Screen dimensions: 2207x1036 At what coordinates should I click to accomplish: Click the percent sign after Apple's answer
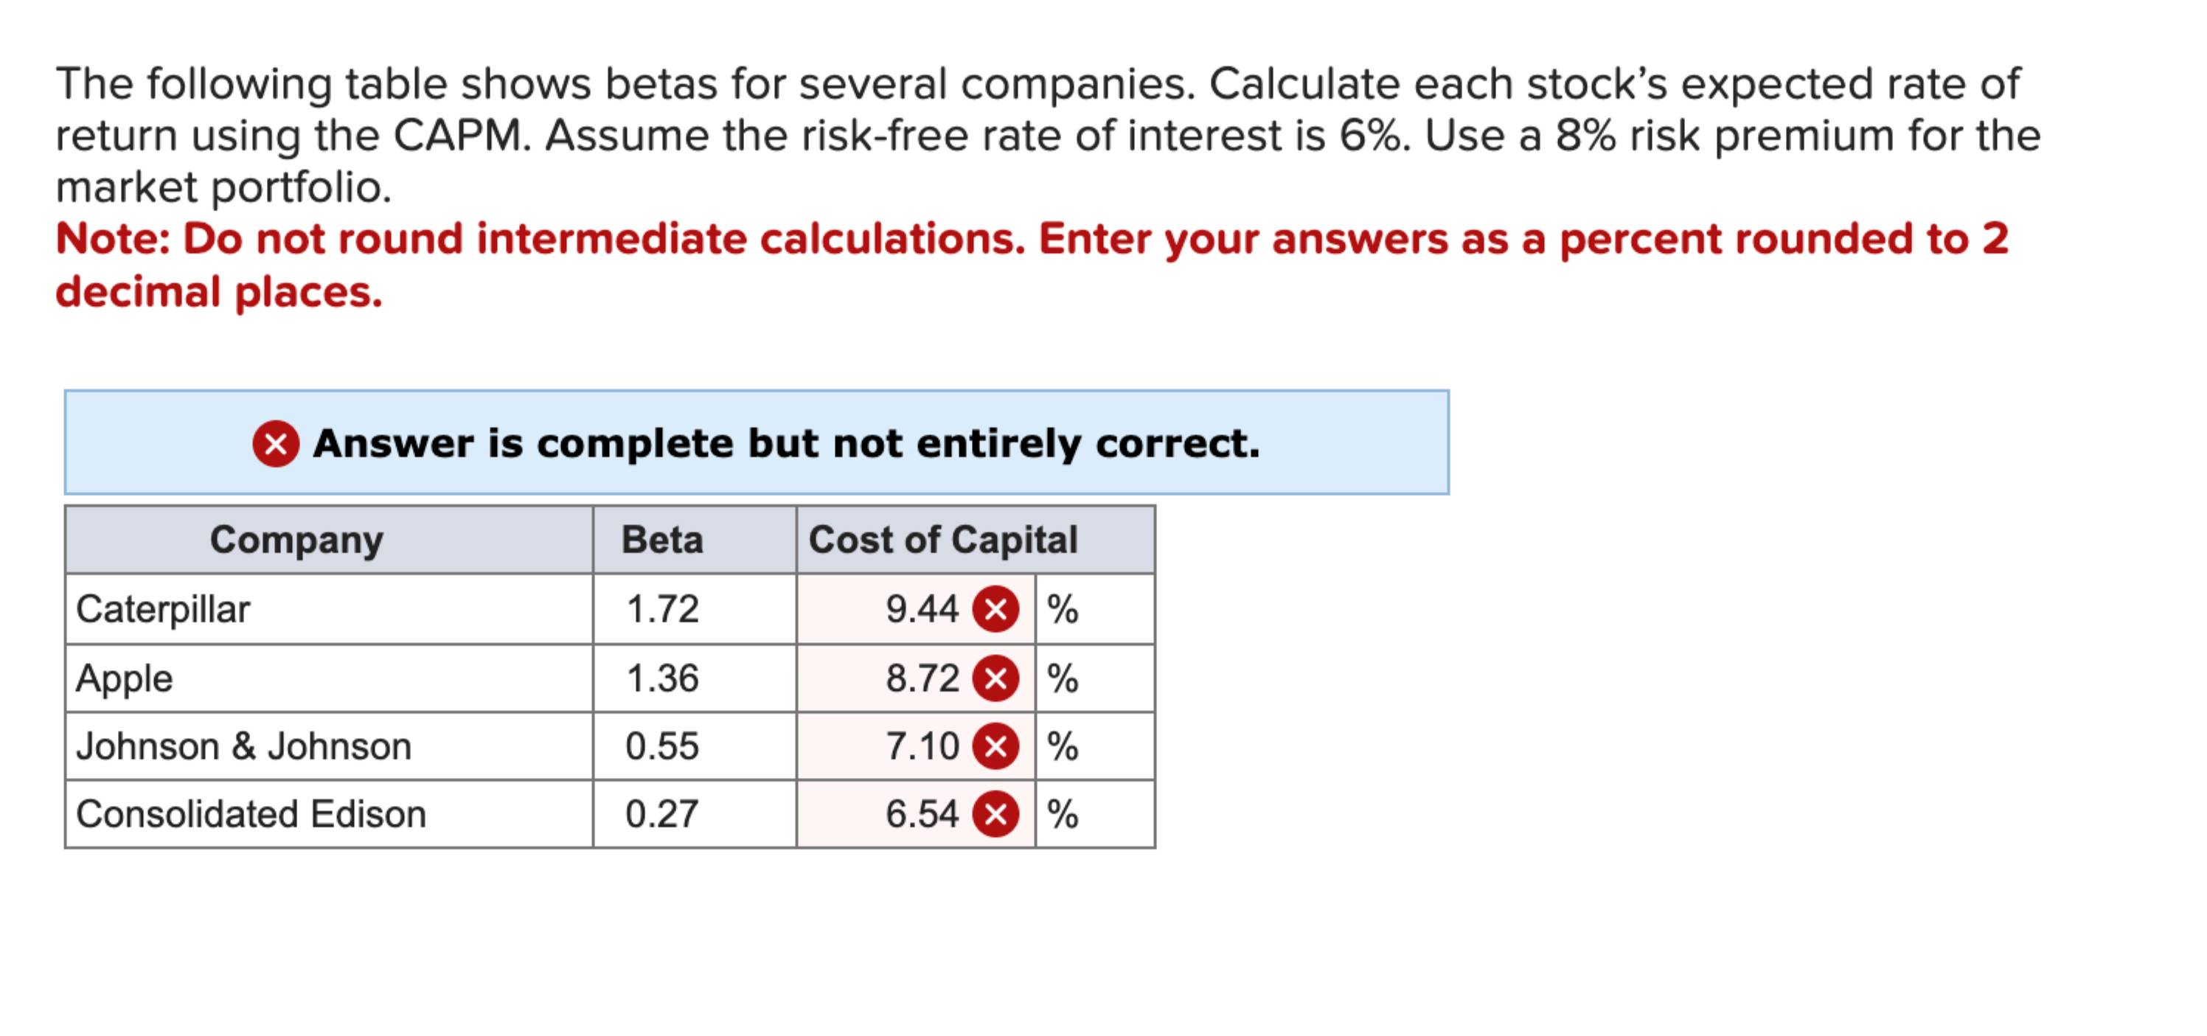click(x=1063, y=678)
